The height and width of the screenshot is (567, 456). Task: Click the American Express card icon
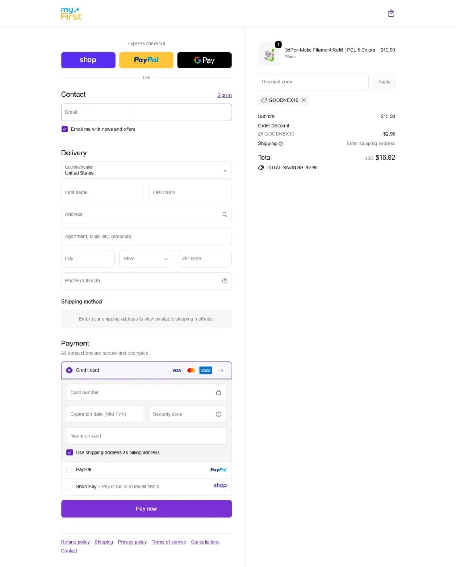coord(206,370)
